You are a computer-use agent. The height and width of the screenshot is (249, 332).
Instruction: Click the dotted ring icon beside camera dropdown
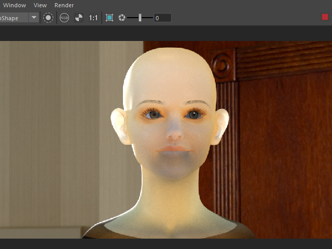[x=48, y=18]
